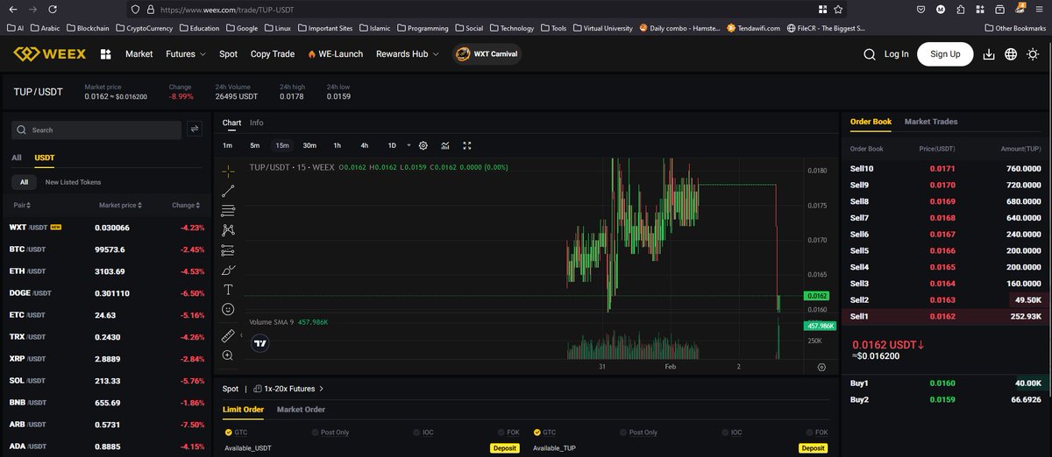Go to Spot in top navigation
Viewport: 1052px width, 457px height.
[x=228, y=54]
